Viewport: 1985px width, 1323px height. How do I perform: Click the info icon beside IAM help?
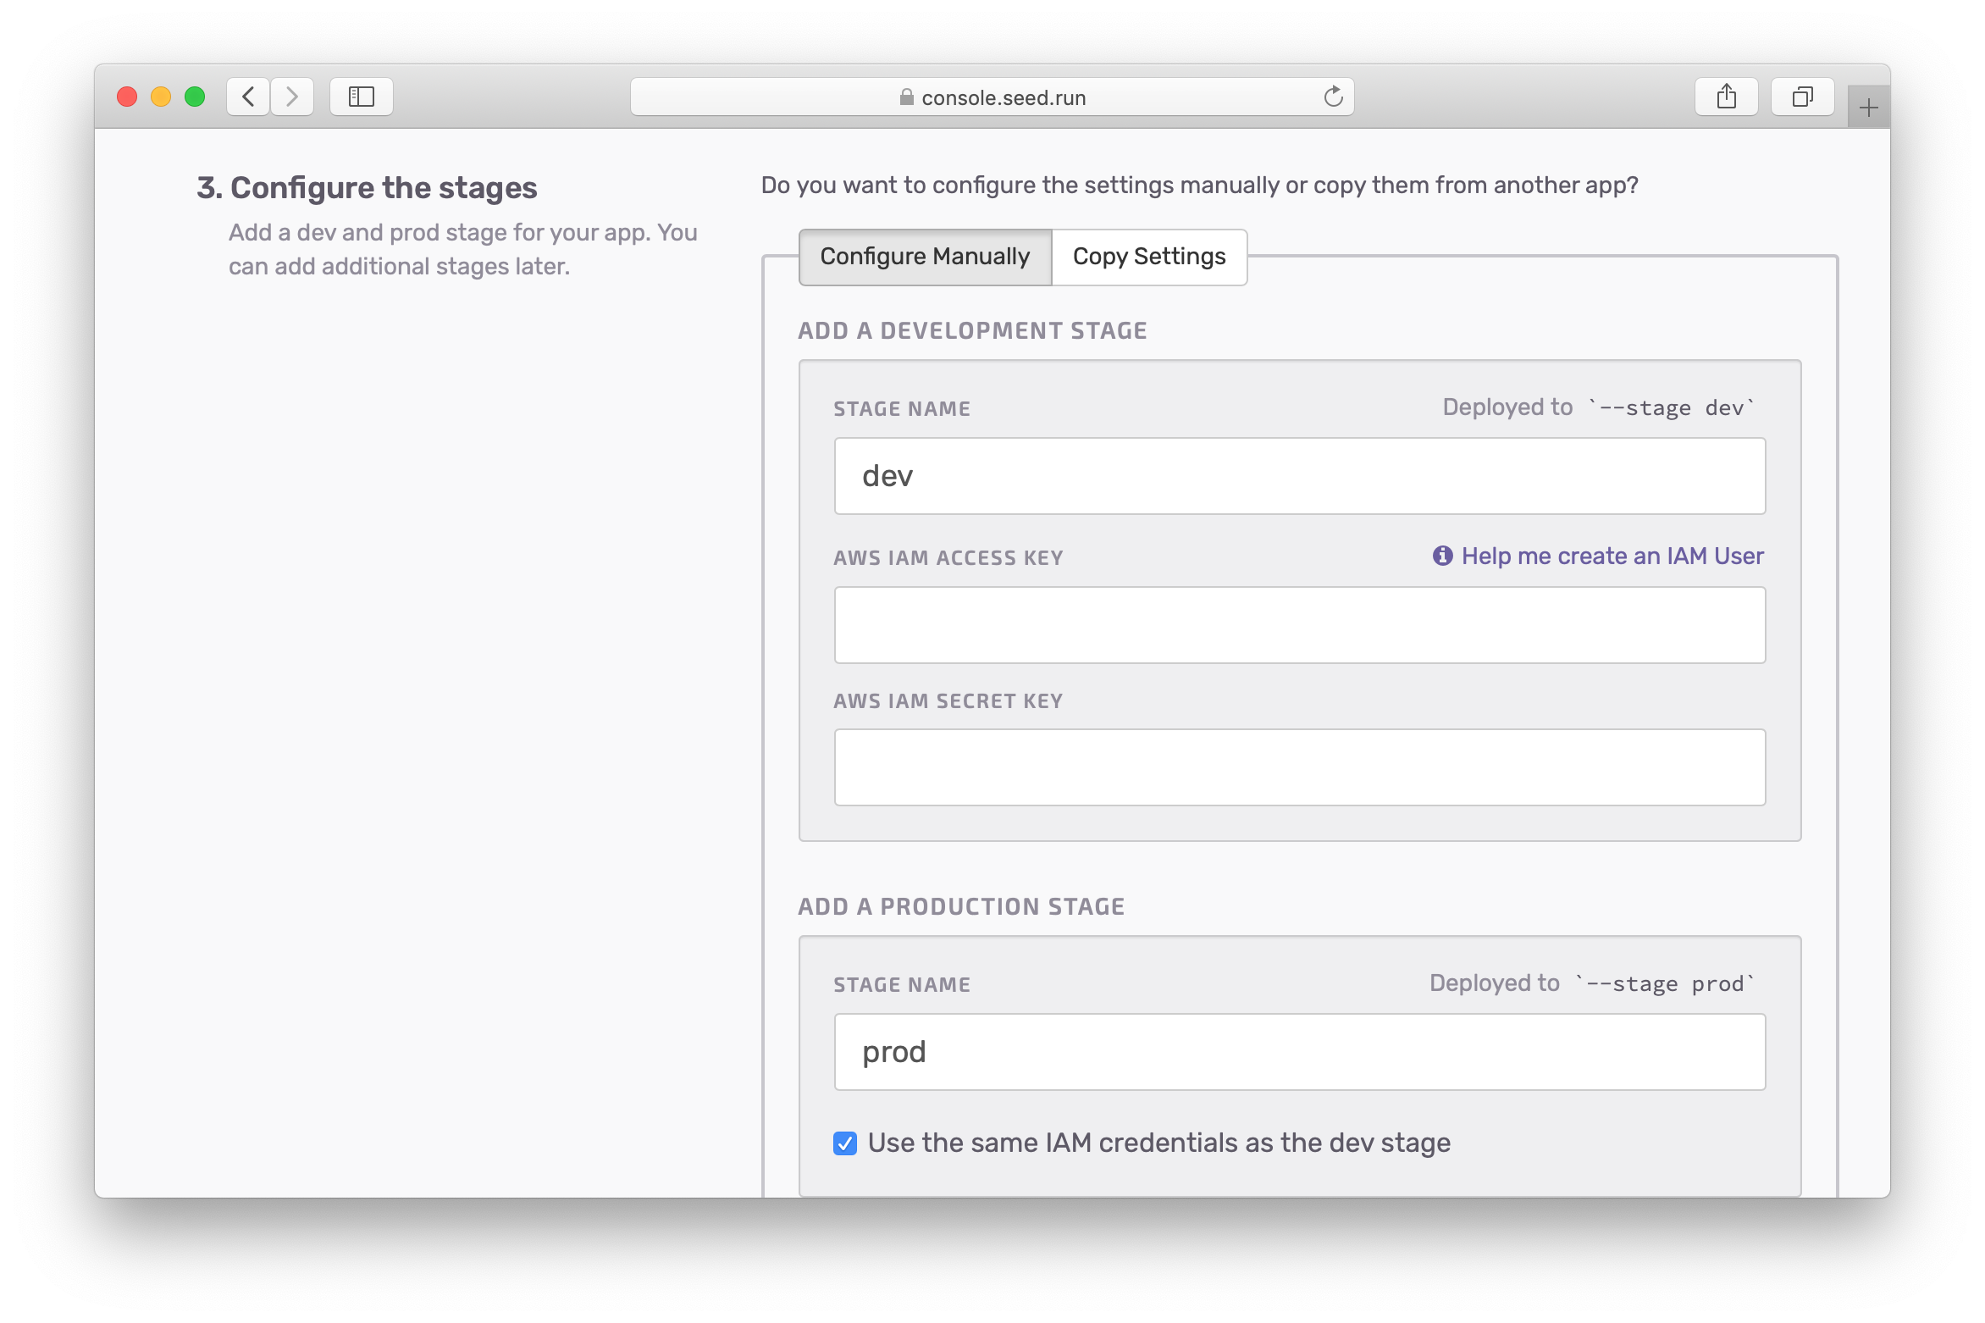tap(1442, 556)
